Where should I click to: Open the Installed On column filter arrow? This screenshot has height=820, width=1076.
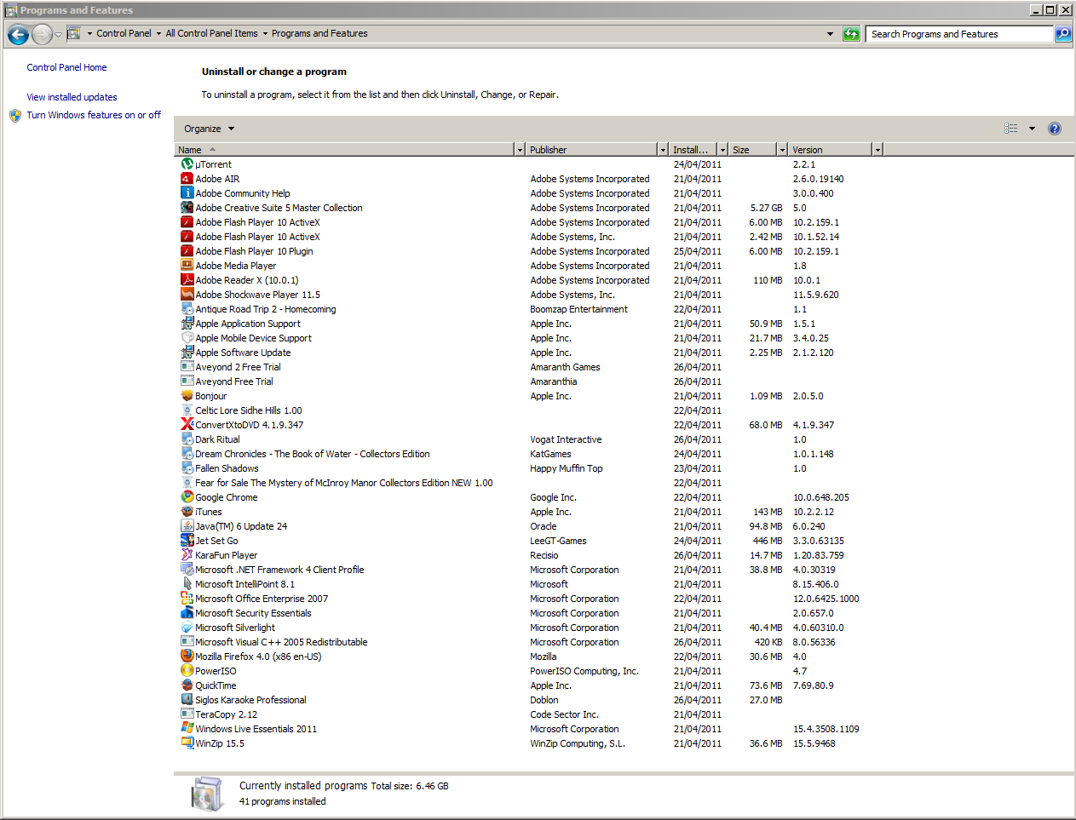[x=722, y=150]
